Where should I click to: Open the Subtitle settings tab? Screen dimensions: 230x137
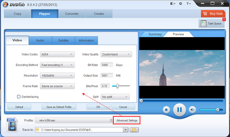point(63,40)
